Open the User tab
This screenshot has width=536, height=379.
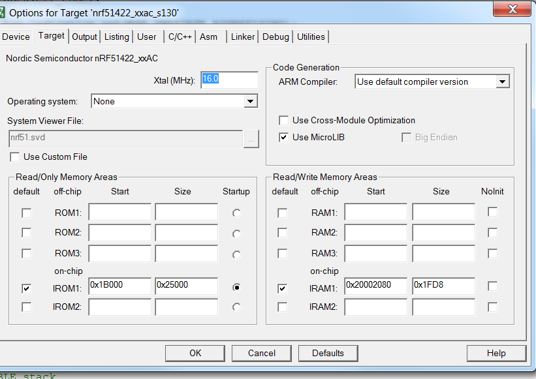[x=147, y=37]
